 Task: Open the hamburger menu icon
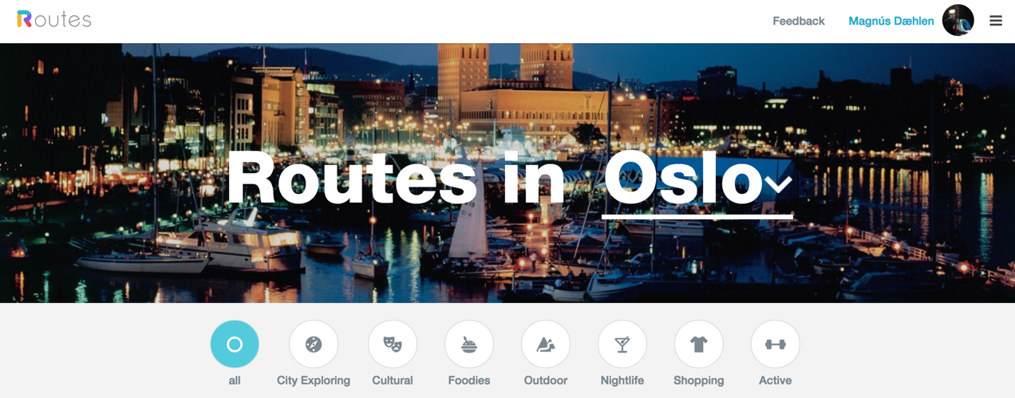click(x=996, y=21)
